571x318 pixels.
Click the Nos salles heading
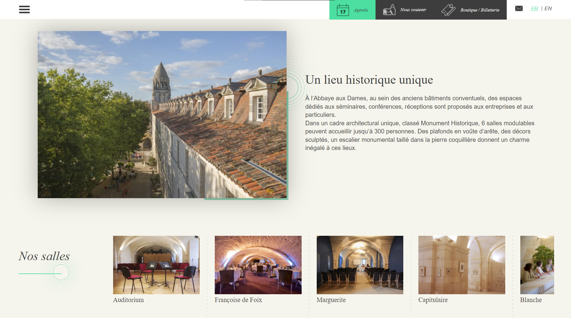(44, 256)
